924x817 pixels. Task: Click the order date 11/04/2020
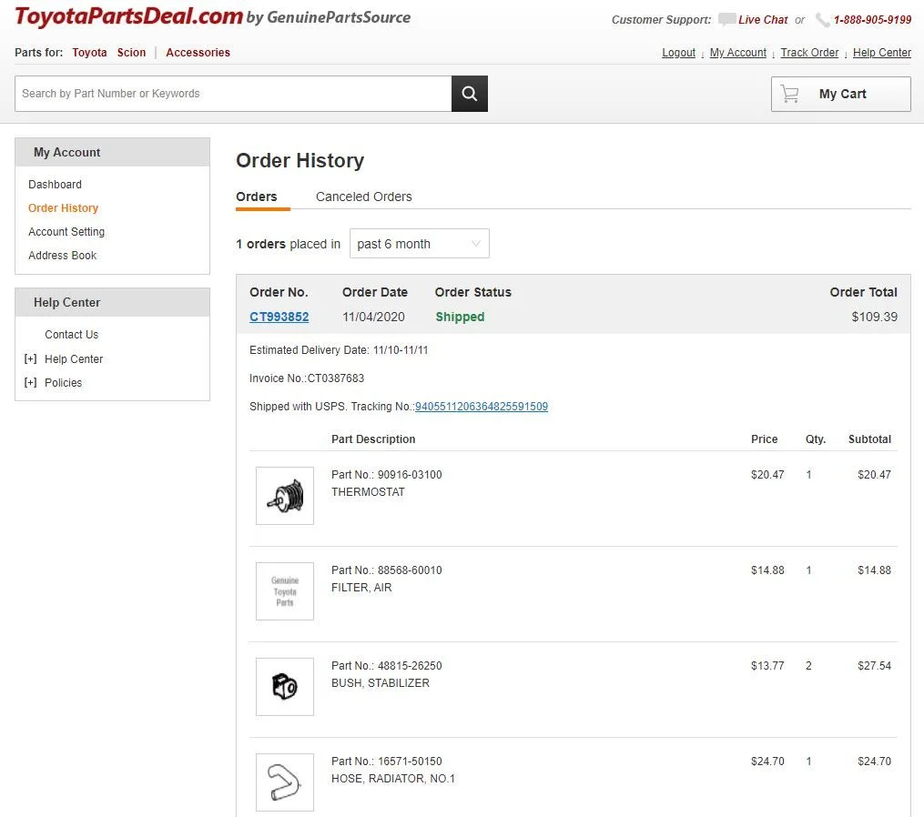pos(373,317)
